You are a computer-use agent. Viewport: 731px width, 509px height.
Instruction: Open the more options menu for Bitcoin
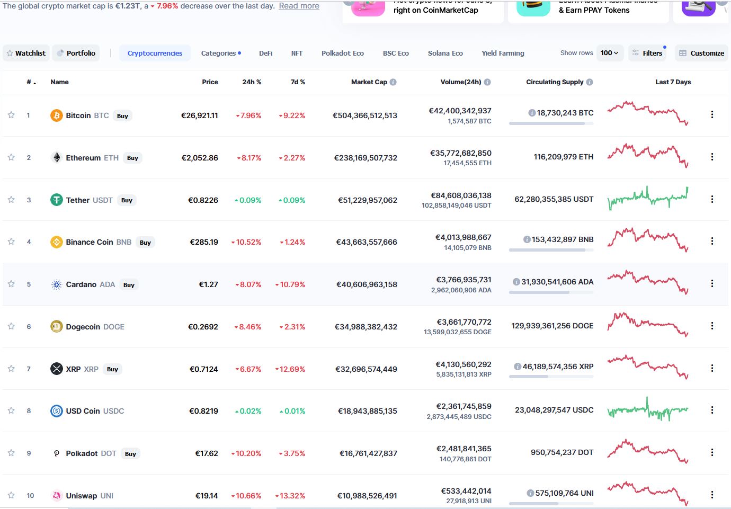[712, 114]
